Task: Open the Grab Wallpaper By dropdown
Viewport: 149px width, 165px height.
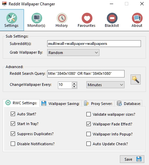Action: pos(73,53)
